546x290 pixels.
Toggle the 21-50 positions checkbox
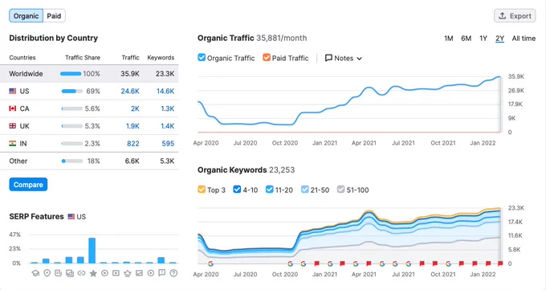(304, 190)
